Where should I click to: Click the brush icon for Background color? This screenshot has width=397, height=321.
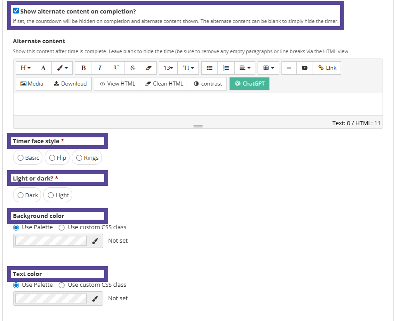tap(95, 241)
